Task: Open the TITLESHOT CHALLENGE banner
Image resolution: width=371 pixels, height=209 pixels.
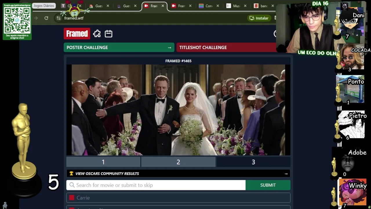Action: 226,48
